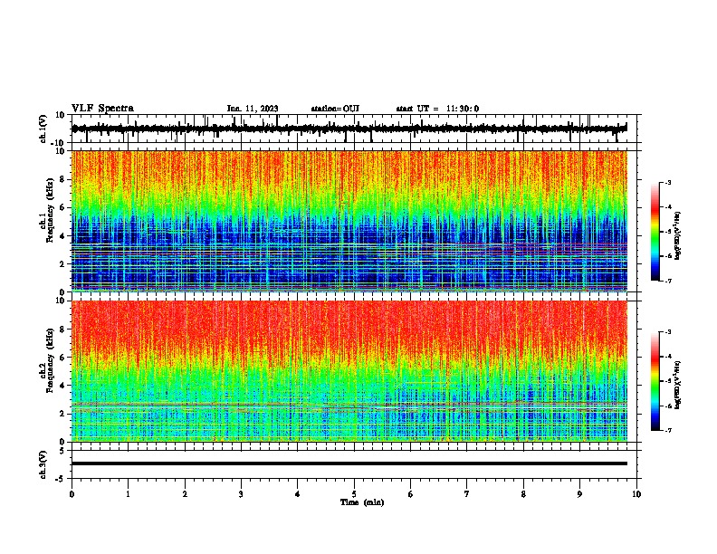
Task: Click time axis tick label "7"
Action: [x=467, y=494]
